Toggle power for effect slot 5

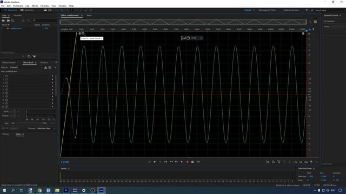[x=6, y=89]
